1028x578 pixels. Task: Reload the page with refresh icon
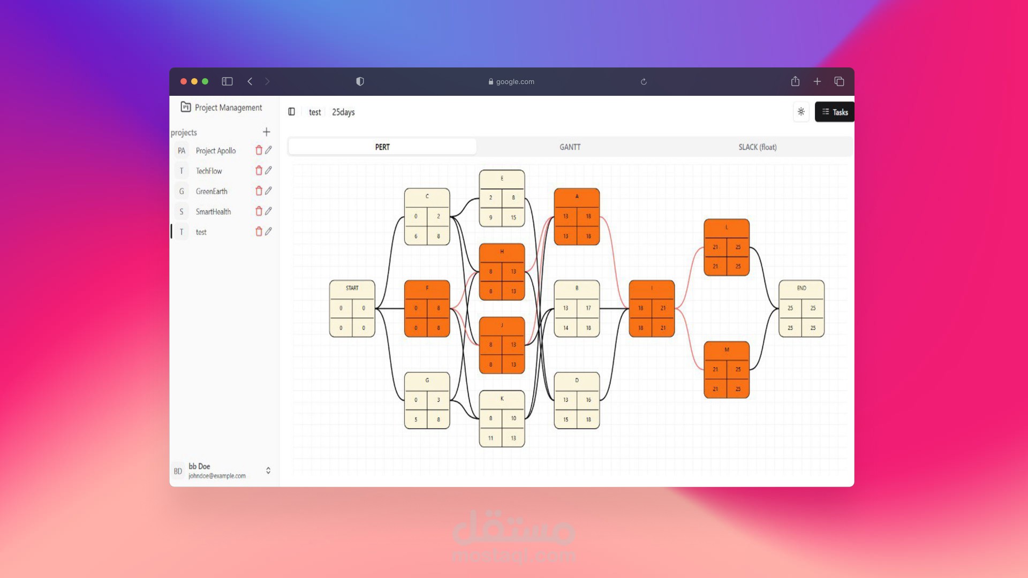pos(644,82)
